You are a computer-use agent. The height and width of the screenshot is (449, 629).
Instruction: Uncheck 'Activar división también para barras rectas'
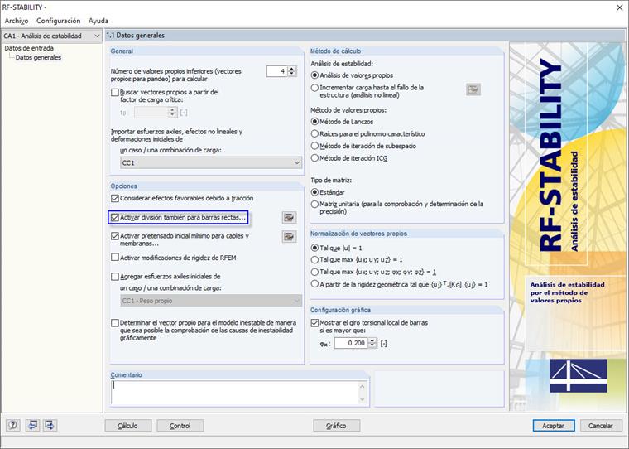pos(115,217)
